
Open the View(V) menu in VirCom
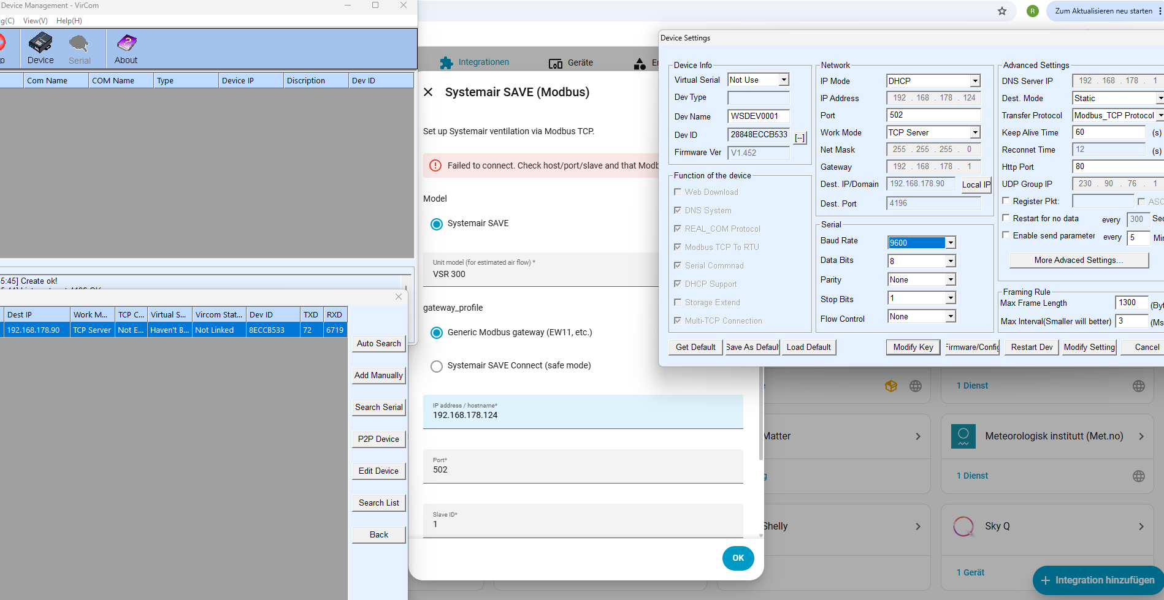(x=36, y=21)
